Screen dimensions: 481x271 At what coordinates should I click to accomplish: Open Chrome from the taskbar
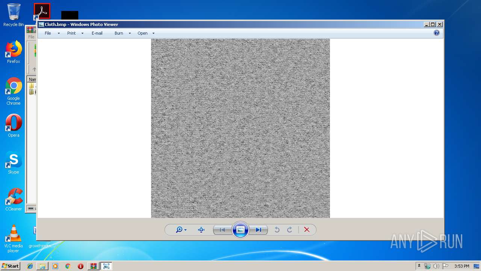[68, 266]
